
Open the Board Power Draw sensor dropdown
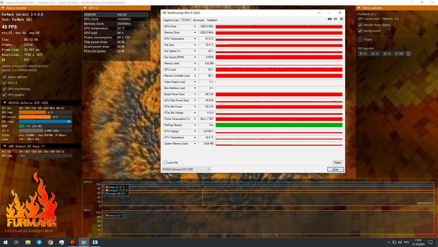pyautogui.click(x=195, y=94)
